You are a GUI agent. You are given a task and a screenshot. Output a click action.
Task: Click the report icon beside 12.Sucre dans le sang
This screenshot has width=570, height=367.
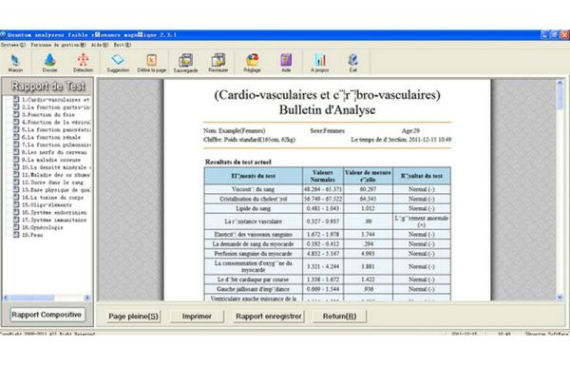(16, 183)
